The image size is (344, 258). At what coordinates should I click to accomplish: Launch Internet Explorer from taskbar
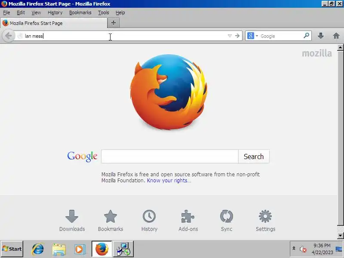[38, 249]
